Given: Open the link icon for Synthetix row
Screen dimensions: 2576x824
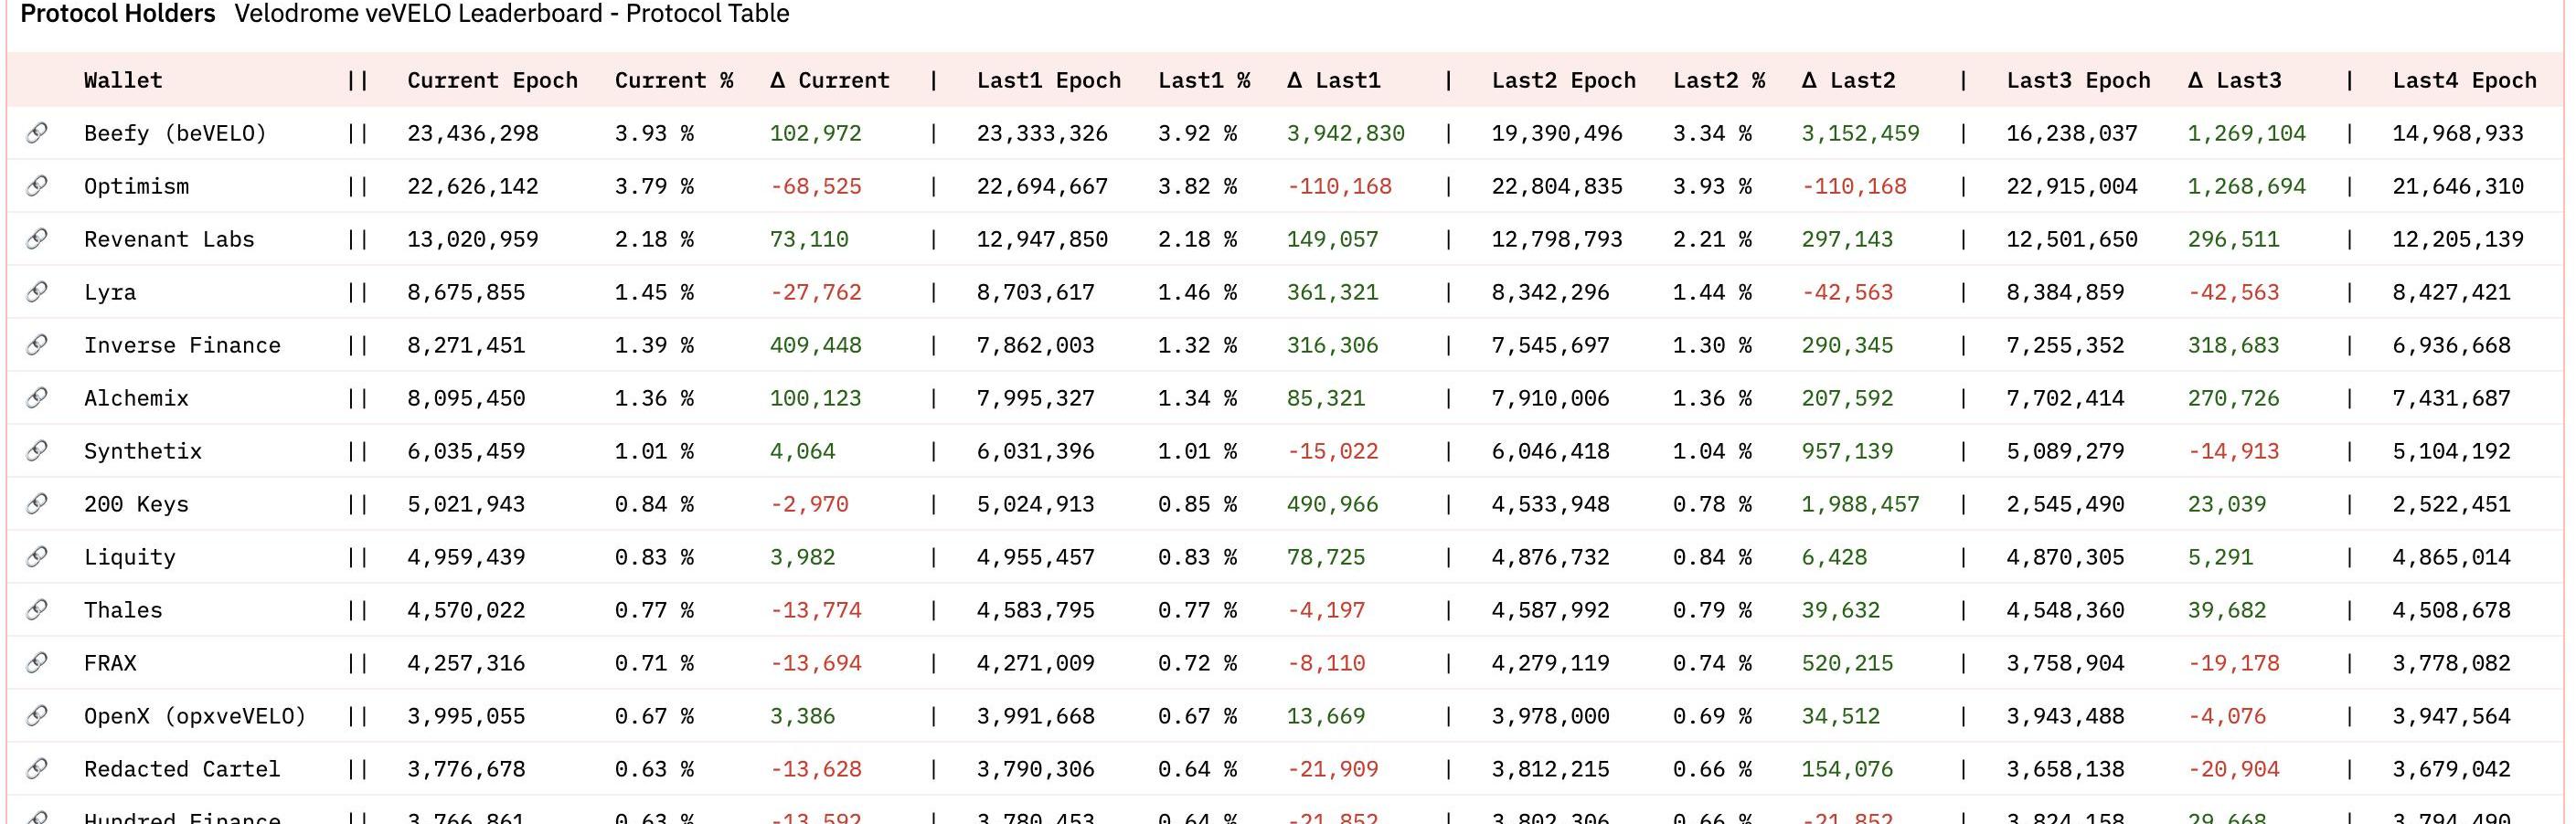Looking at the screenshot, I should click(x=37, y=450).
